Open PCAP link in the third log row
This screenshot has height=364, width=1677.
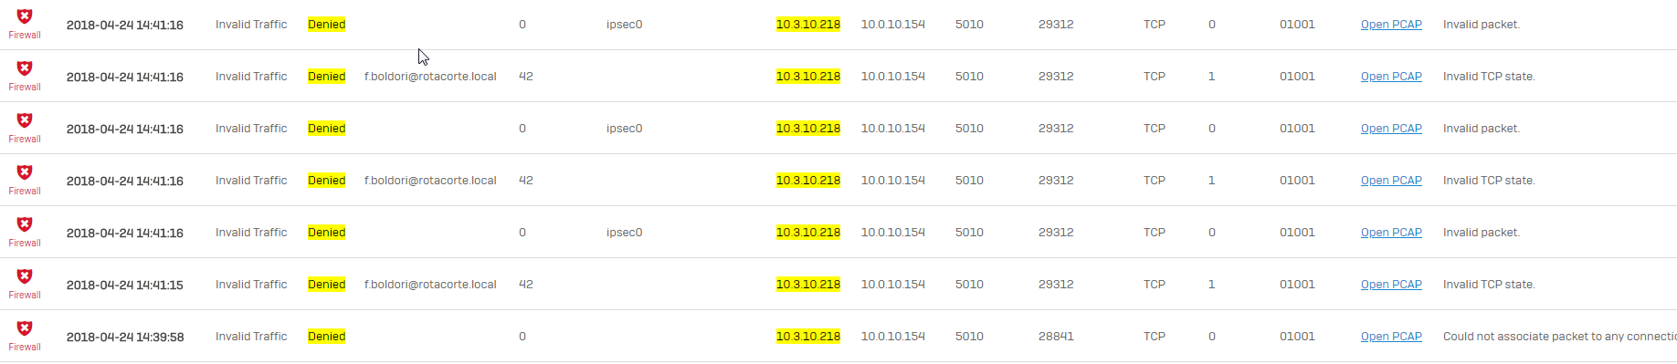(1391, 129)
